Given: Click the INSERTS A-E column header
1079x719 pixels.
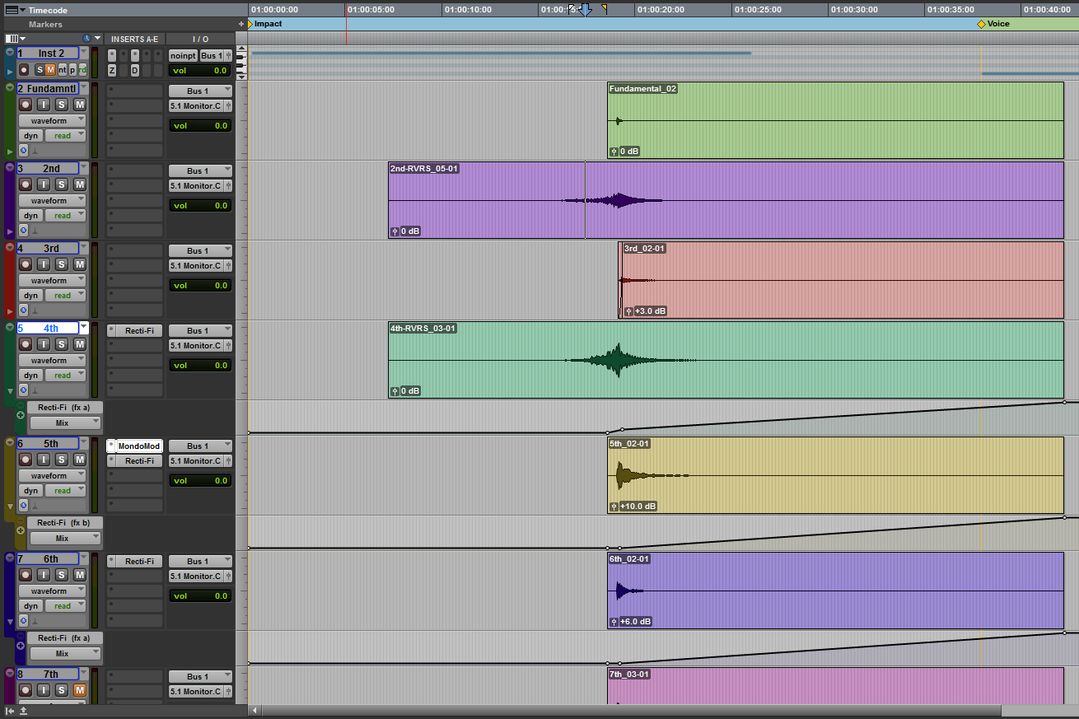Looking at the screenshot, I should [x=134, y=39].
